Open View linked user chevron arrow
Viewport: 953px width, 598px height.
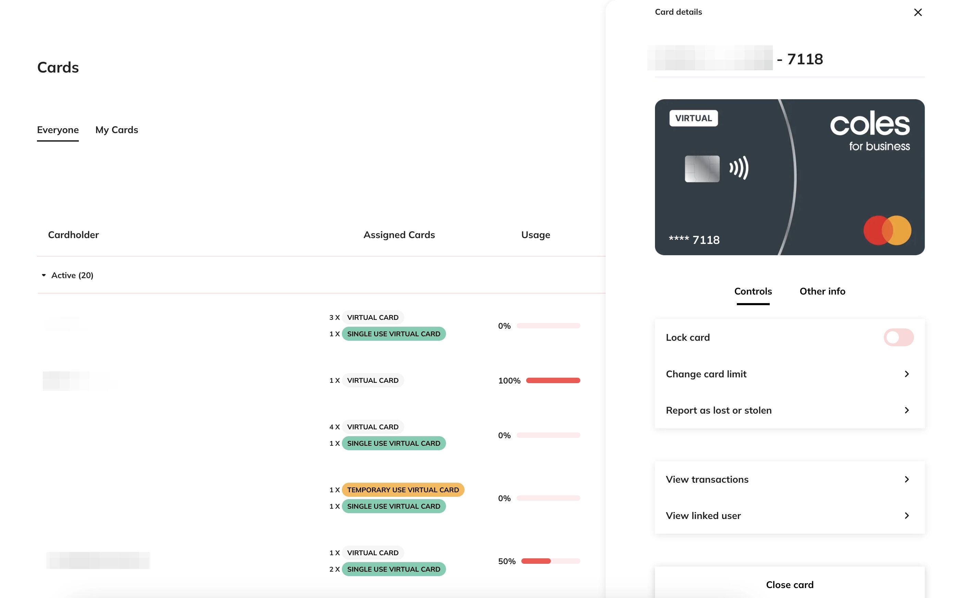coord(907,516)
